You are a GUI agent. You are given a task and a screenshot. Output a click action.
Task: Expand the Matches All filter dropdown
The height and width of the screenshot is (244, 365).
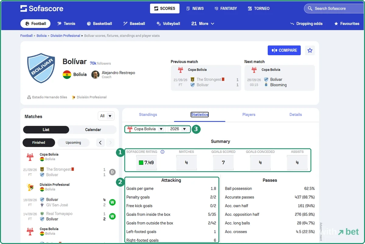point(106,116)
